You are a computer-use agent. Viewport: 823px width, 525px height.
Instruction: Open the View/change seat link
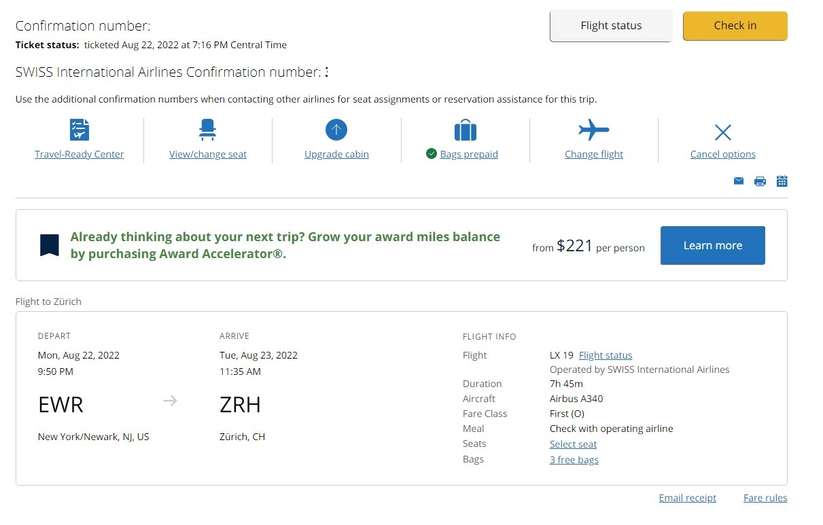(x=208, y=154)
